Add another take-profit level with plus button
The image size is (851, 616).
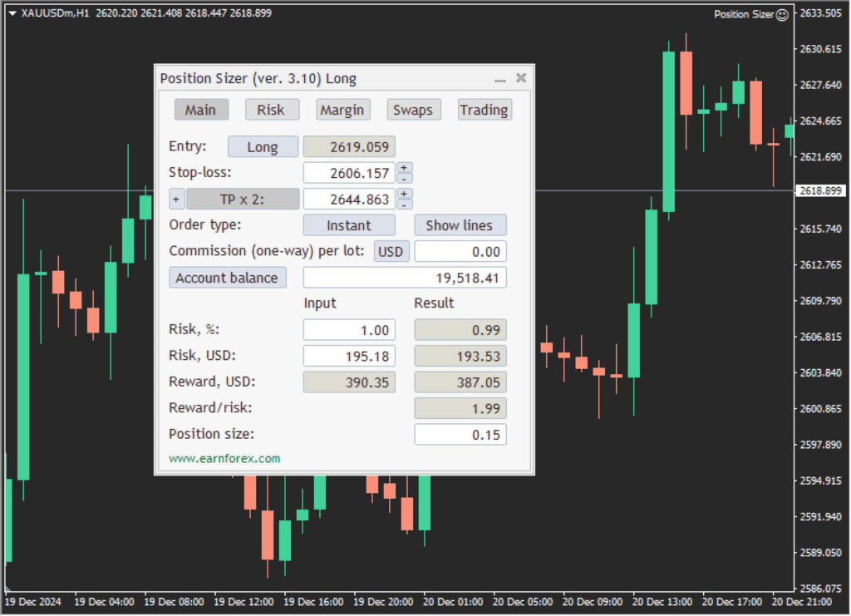[176, 200]
